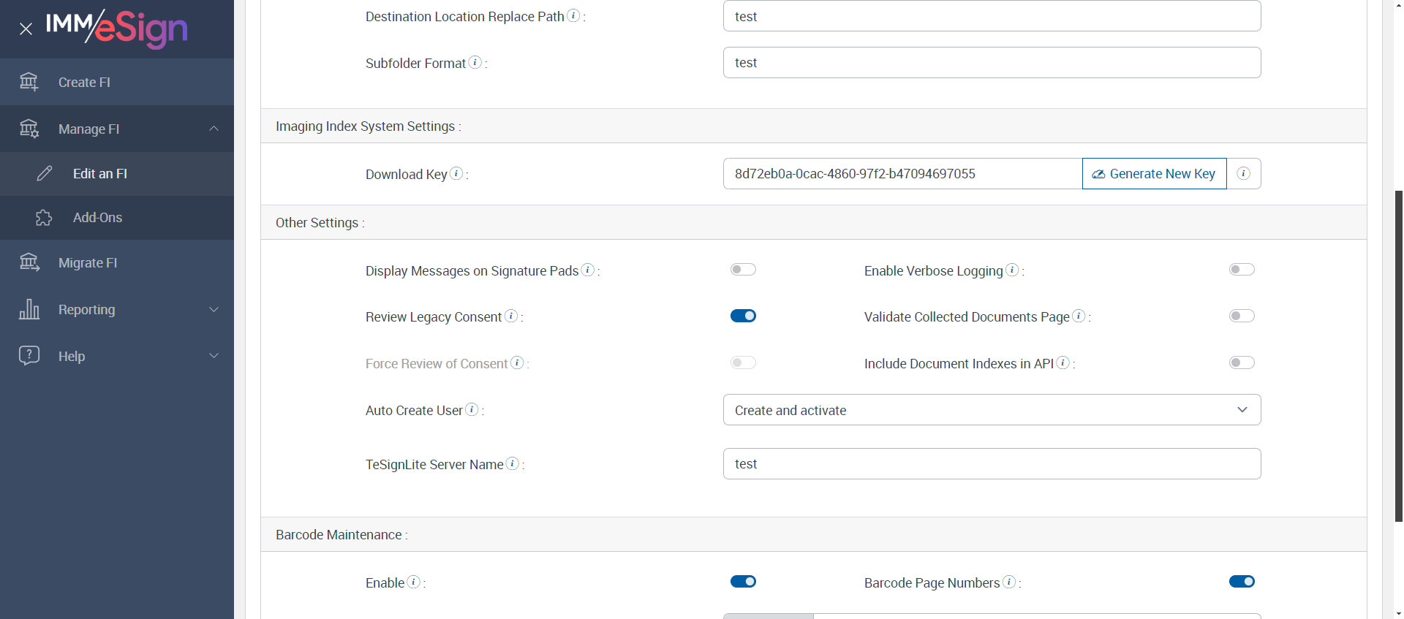1404x619 pixels.
Task: Click the info icon next to Auto Create User
Action: (472, 410)
